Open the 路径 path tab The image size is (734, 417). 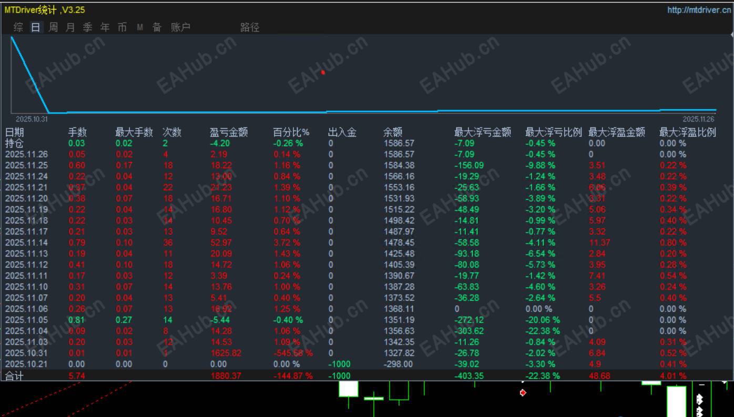[250, 27]
